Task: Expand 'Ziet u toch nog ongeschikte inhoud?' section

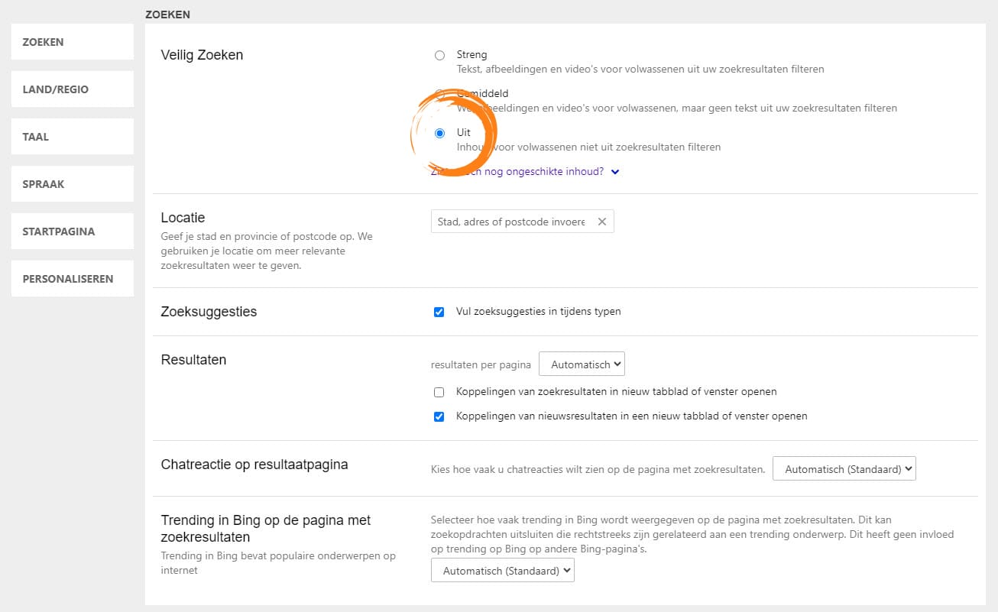Action: pos(614,171)
